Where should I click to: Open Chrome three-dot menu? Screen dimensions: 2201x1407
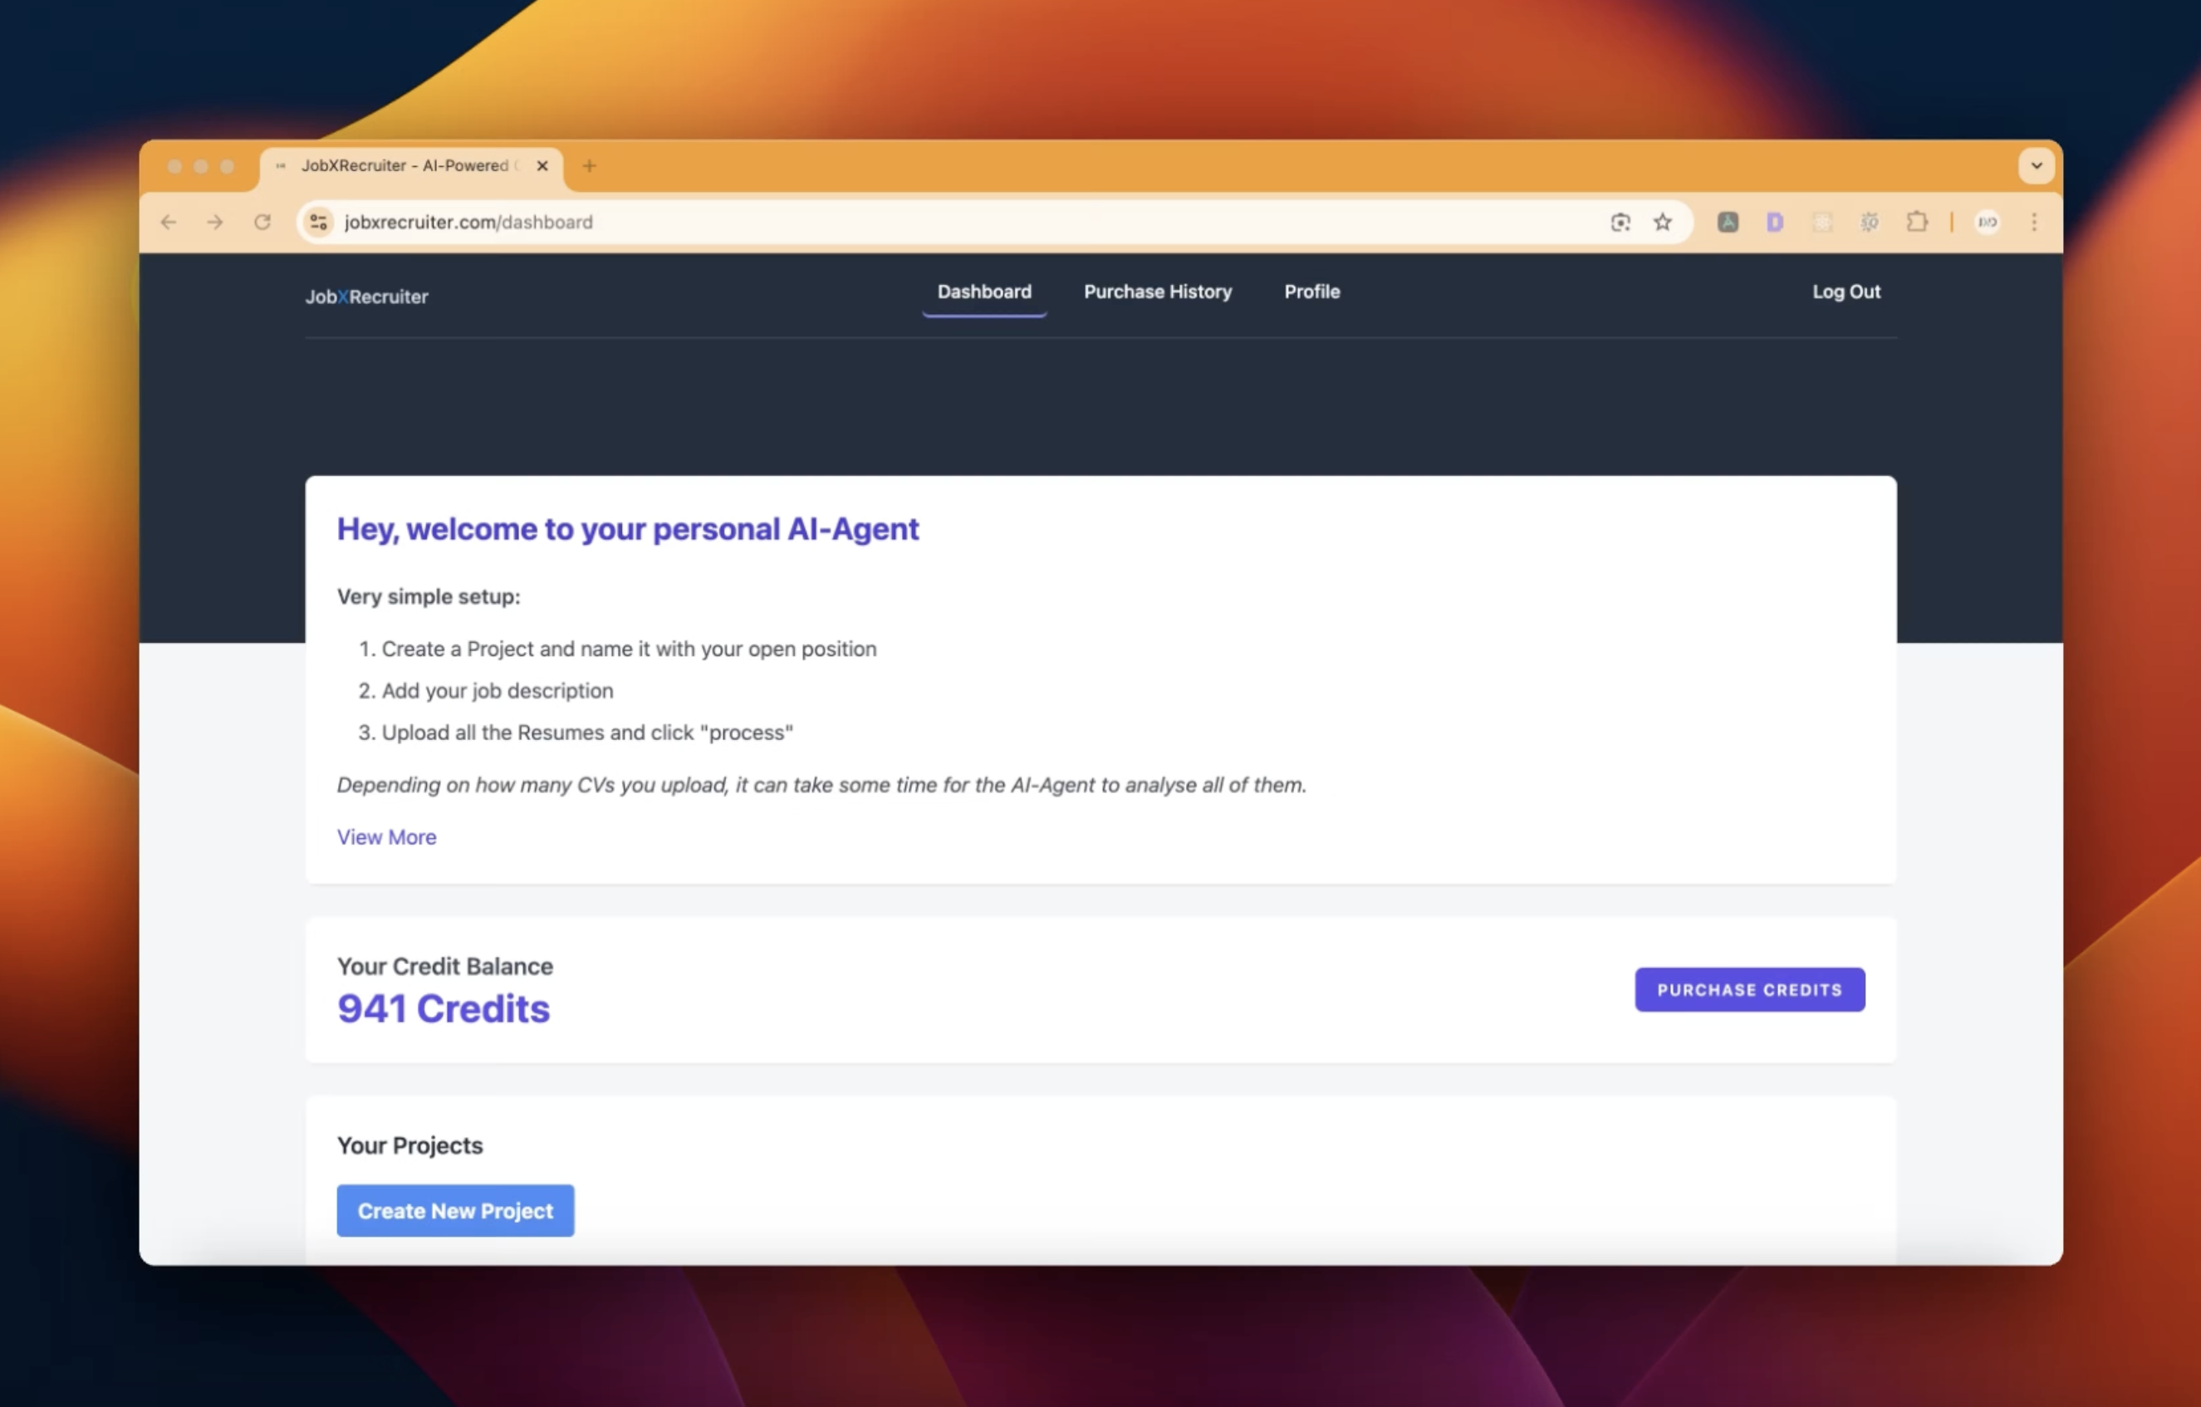tap(2034, 222)
